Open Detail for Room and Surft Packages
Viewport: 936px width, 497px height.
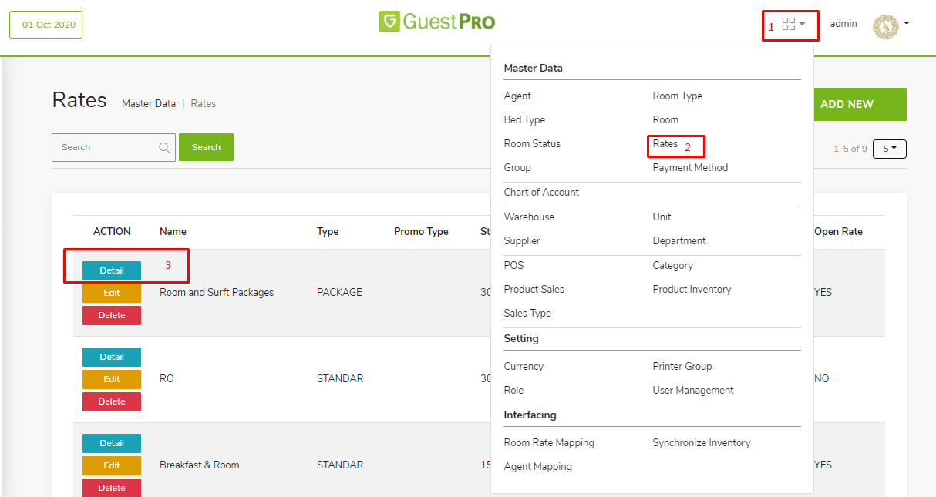(112, 270)
